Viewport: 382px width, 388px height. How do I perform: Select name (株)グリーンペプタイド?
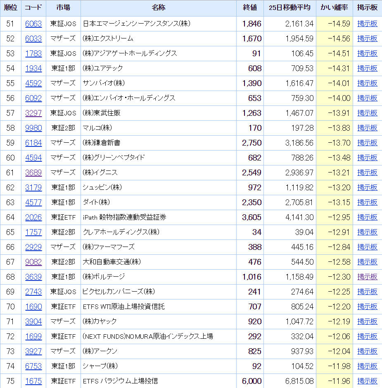click(114, 158)
